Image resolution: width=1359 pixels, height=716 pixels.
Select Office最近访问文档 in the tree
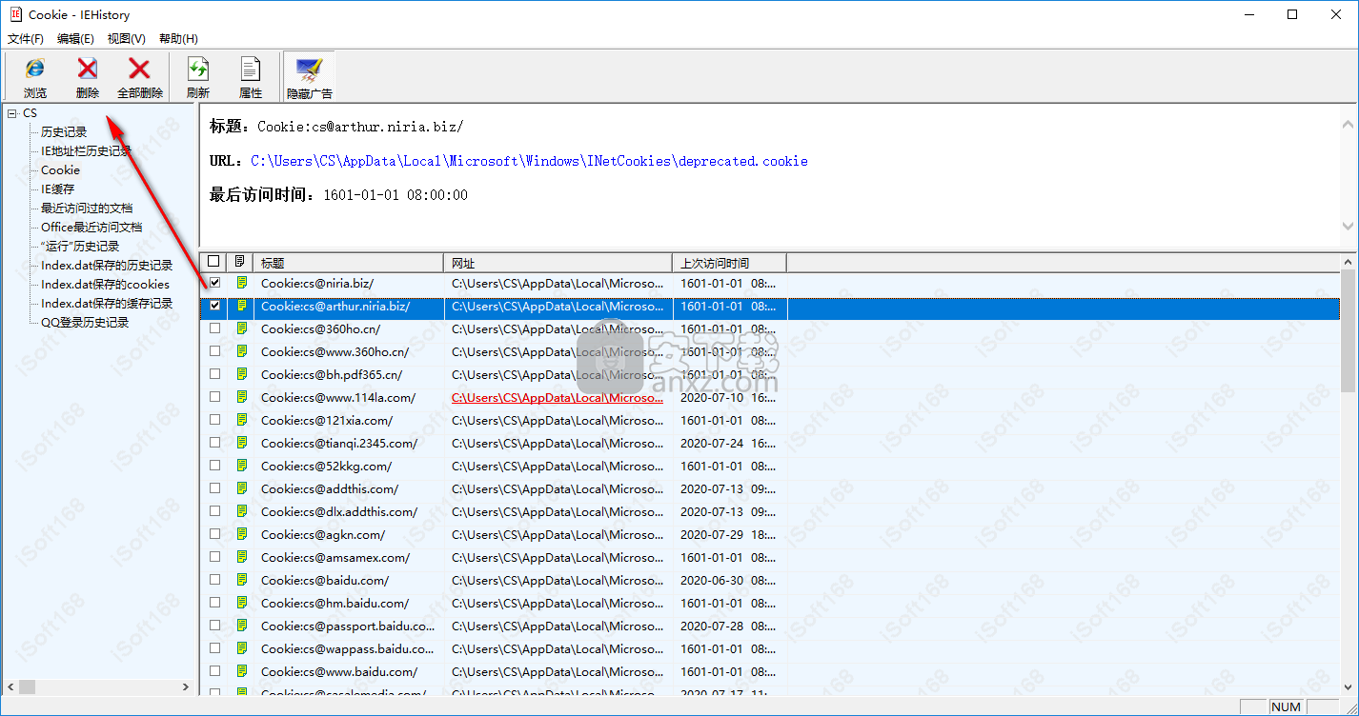[x=91, y=227]
